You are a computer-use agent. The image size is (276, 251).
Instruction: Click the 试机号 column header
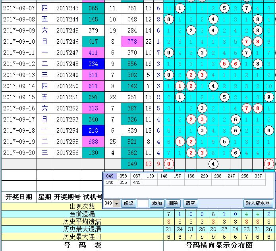point(93,197)
